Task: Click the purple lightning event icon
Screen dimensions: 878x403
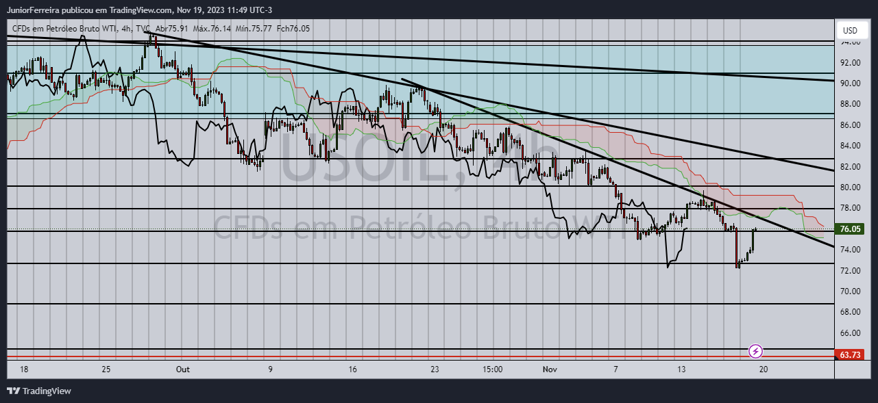Action: [755, 351]
